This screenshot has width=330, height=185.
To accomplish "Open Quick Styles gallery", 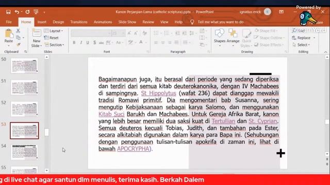I will tap(246, 39).
